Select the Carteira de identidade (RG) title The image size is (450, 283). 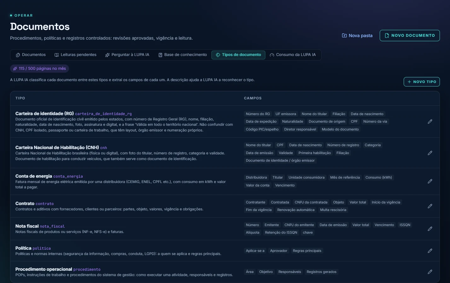pyautogui.click(x=44, y=114)
